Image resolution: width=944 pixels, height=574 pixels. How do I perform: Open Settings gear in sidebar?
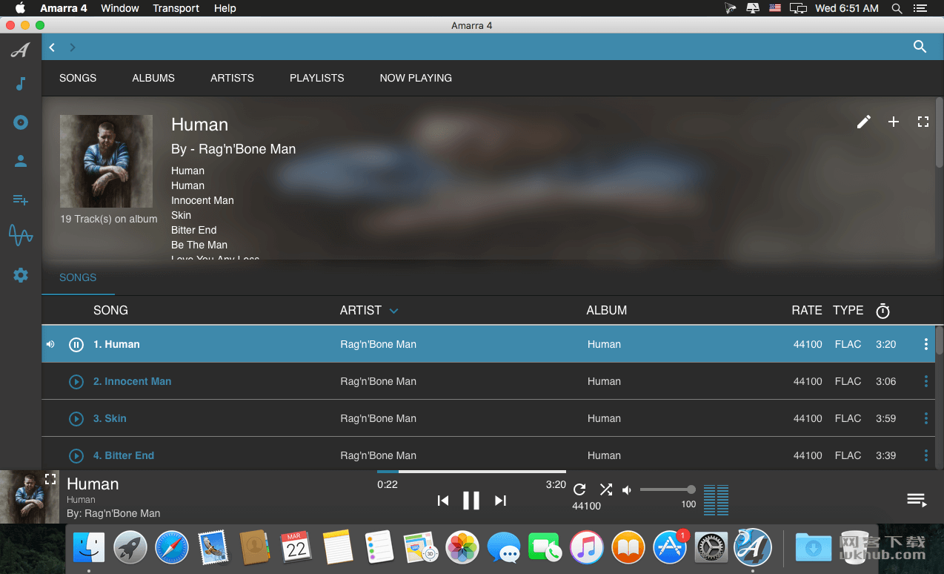[21, 275]
